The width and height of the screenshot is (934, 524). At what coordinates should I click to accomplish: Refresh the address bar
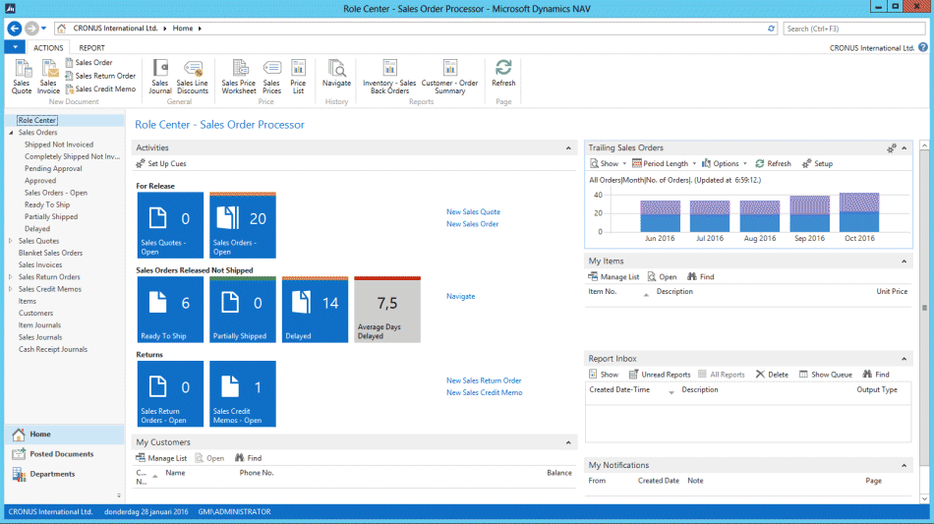pos(771,28)
